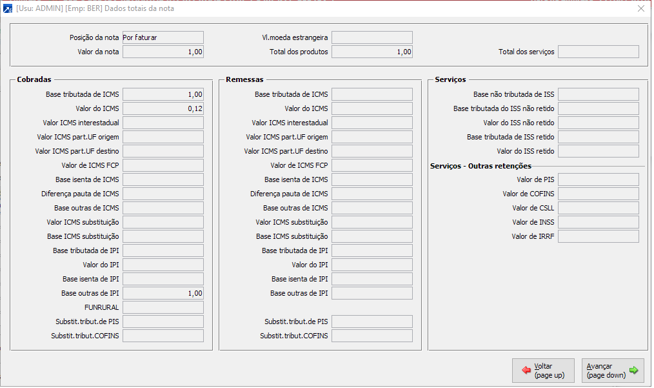This screenshot has height=388, width=654.
Task: Click the app icon in title bar
Action: [8, 8]
